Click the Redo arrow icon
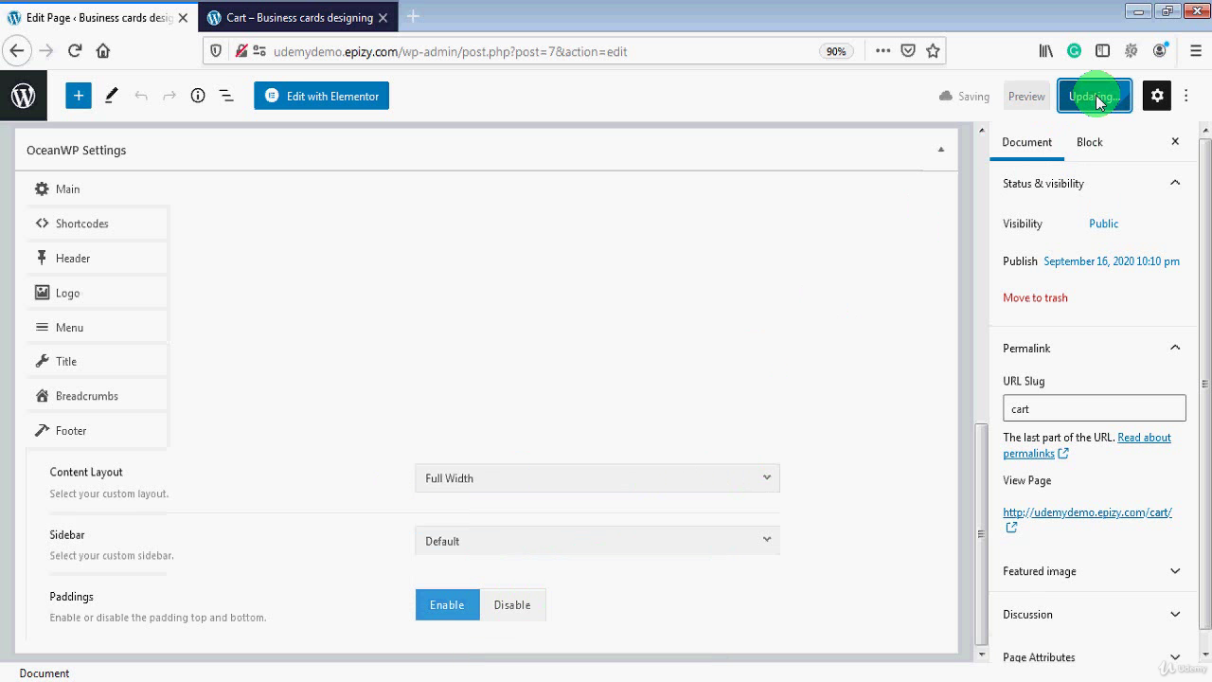Screen dimensions: 1212x682 169,96
